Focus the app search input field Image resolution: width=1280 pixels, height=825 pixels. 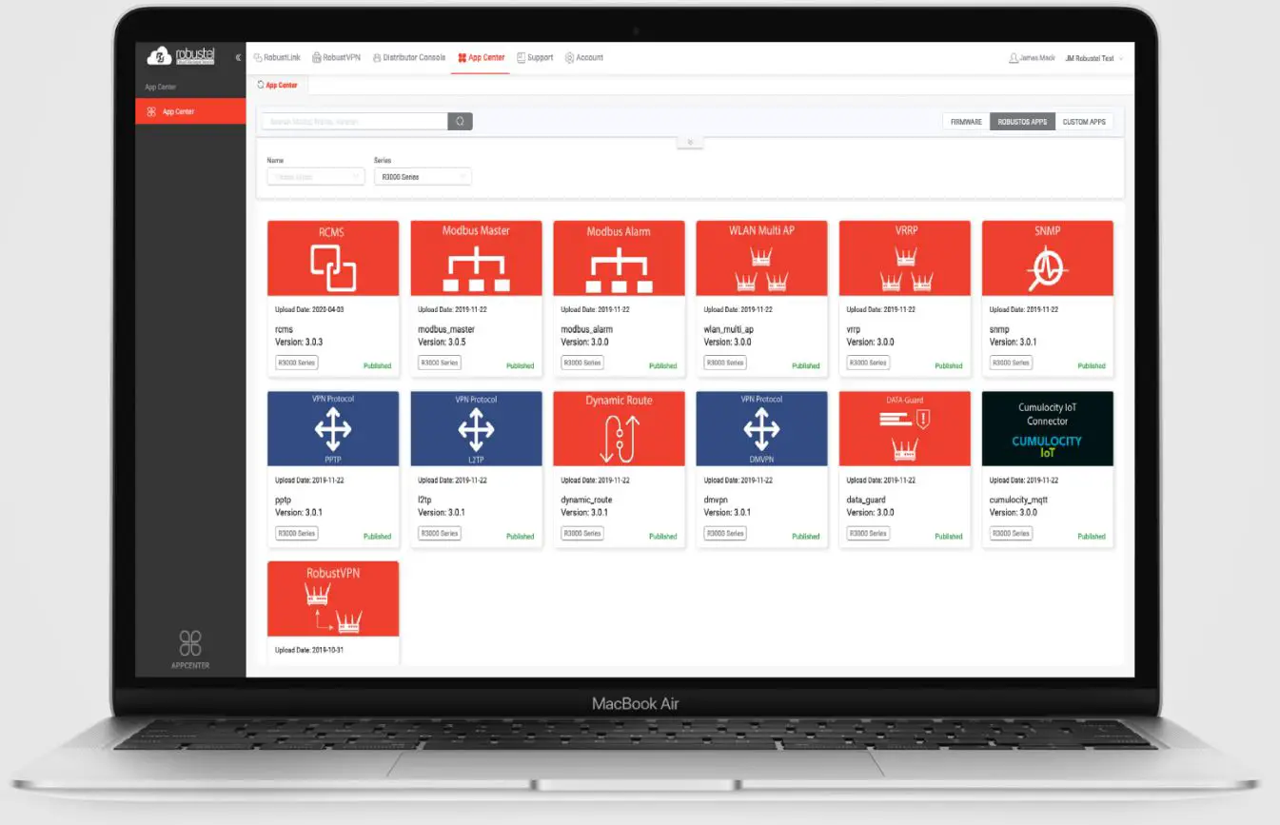[356, 121]
